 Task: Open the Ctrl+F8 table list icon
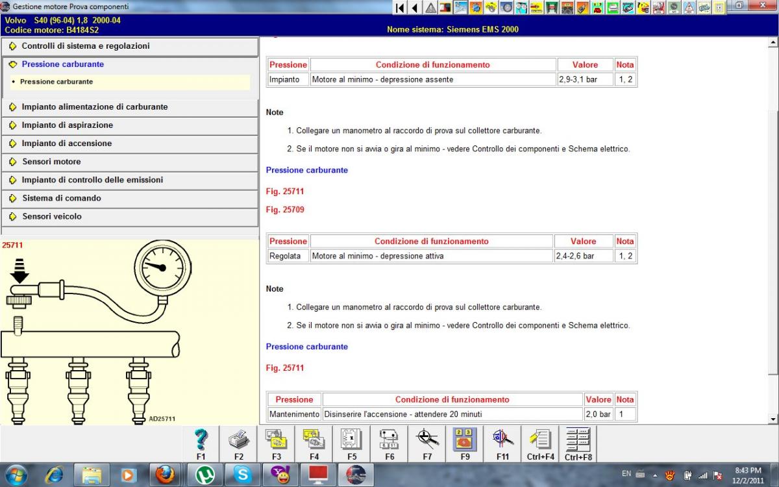(578, 444)
